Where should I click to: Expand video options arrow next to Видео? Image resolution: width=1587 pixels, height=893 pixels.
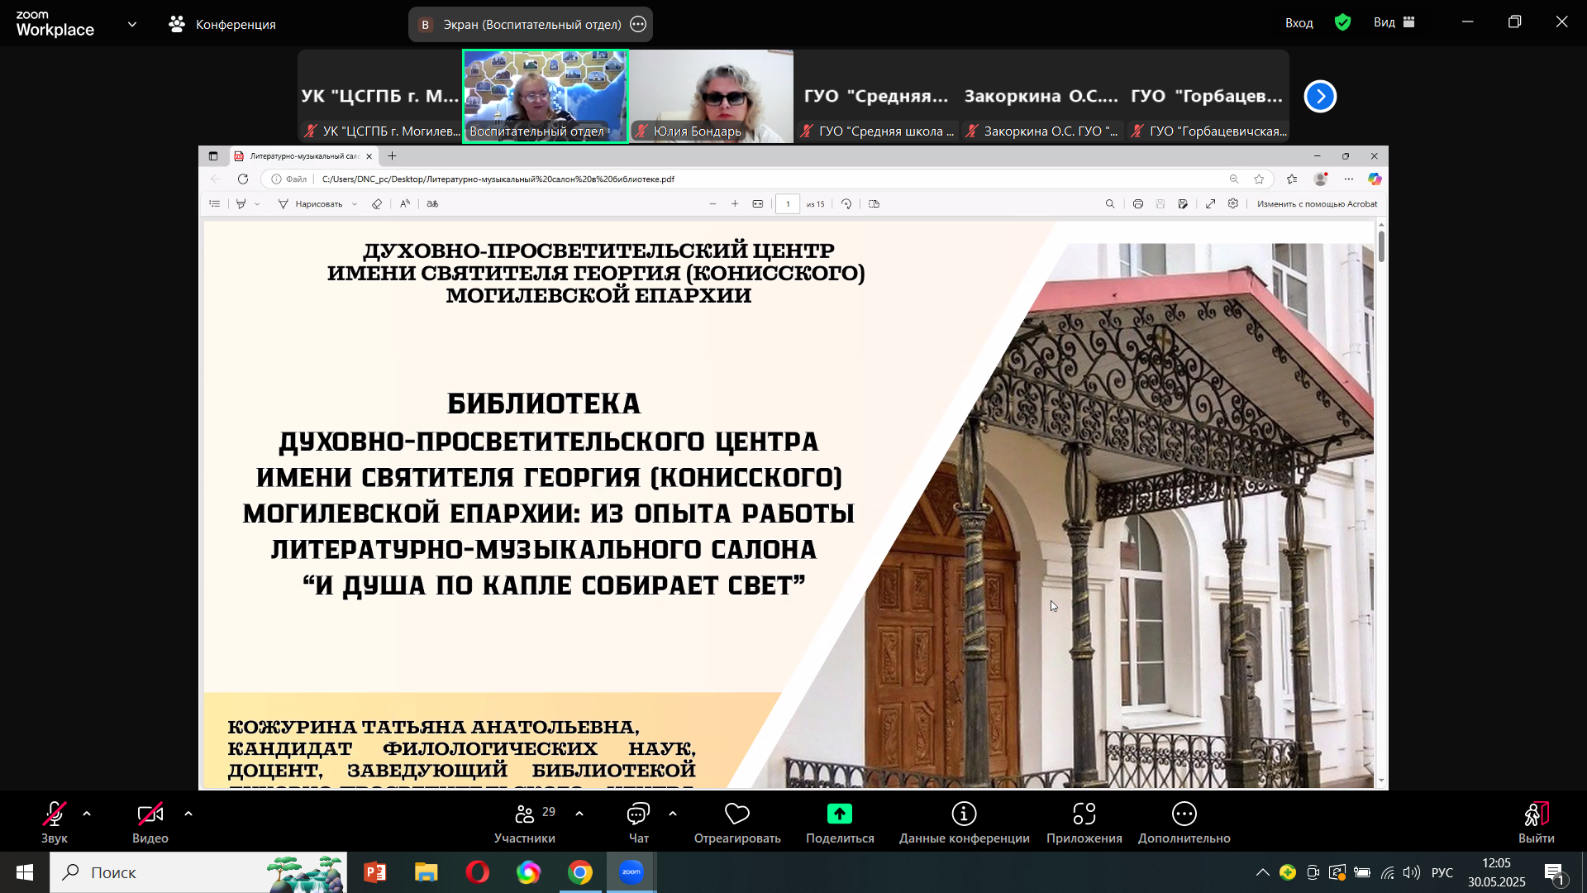click(188, 814)
